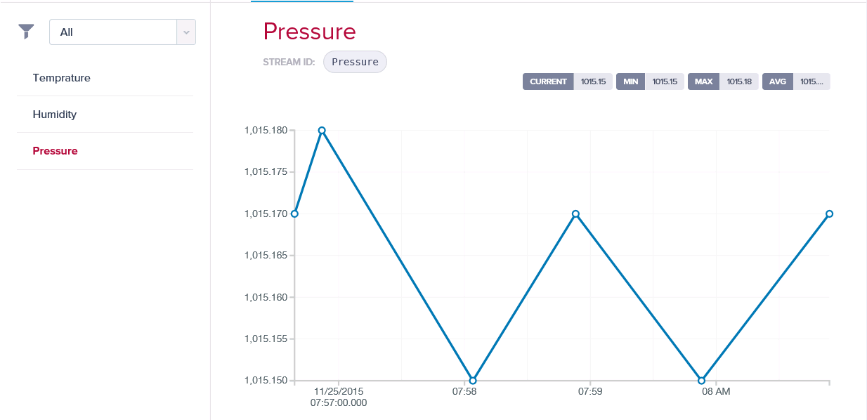Click the AVG stat badge
The height and width of the screenshot is (420, 867).
click(778, 81)
